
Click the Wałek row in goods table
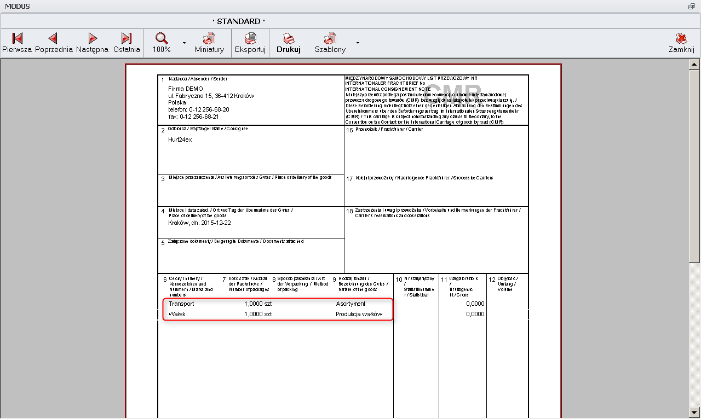(x=177, y=315)
